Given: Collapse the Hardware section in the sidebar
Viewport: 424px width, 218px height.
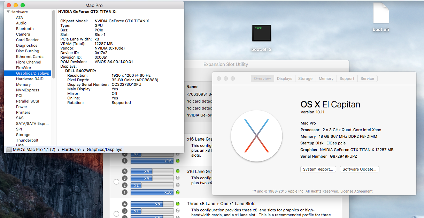Looking at the screenshot, I should coord(8,12).
